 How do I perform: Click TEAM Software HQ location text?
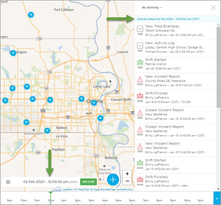[160, 30]
